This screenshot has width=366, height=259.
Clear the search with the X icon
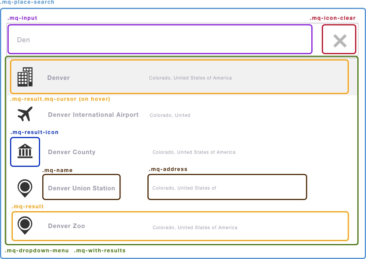click(340, 41)
